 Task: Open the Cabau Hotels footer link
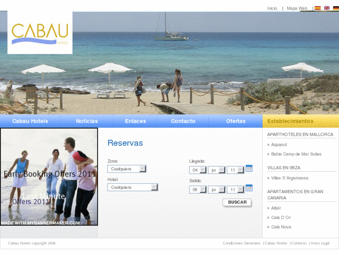click(x=276, y=243)
